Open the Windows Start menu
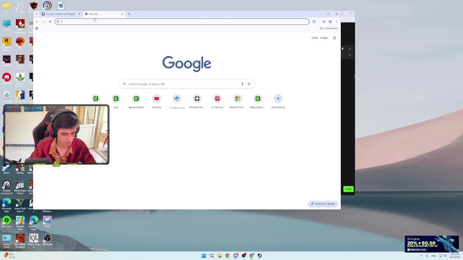This screenshot has height=260, width=463. pos(204,256)
